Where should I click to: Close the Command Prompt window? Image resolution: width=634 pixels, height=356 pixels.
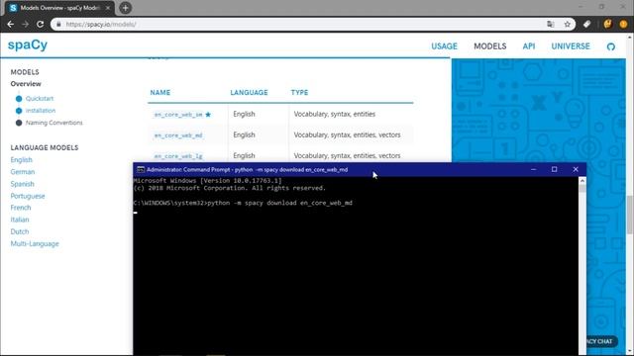pyautogui.click(x=576, y=169)
